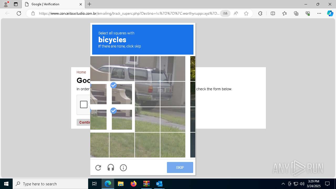Open Copilot sidebar
Viewport: 336px width, 189px height.
(330, 13)
